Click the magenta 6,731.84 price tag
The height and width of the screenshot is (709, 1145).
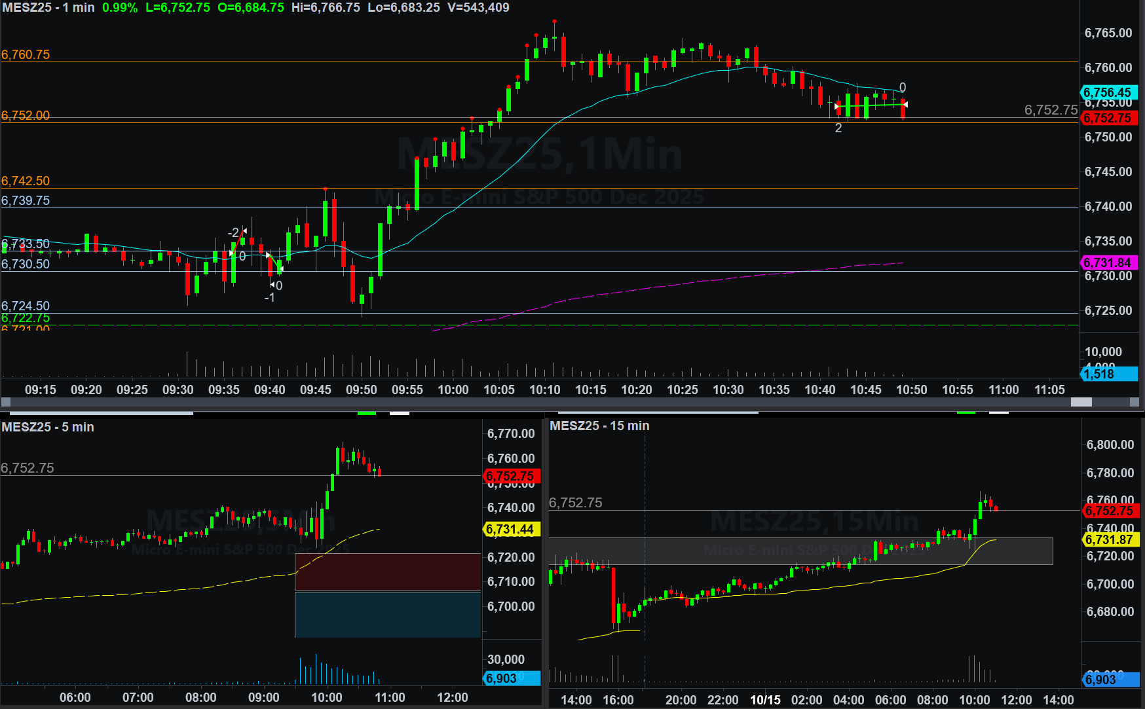(x=1108, y=263)
